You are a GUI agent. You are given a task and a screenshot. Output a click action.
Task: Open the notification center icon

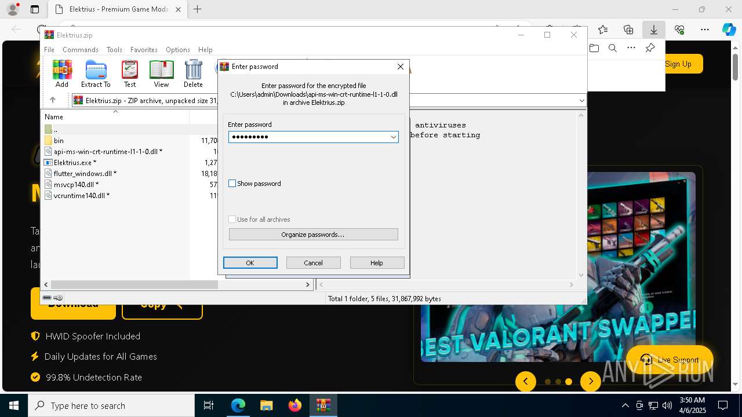pyautogui.click(x=723, y=405)
